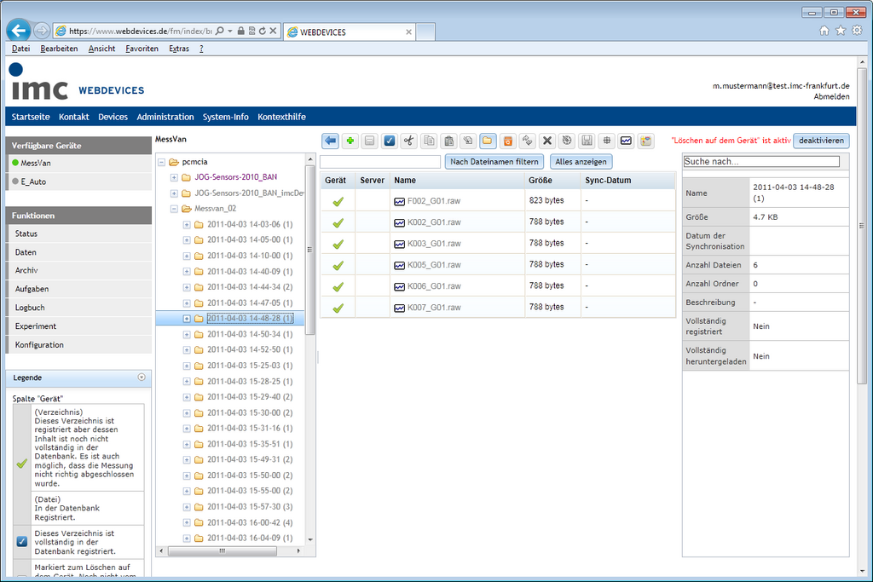Click the clipboard paste icon
Viewport: 873px width, 582px height.
(x=448, y=141)
